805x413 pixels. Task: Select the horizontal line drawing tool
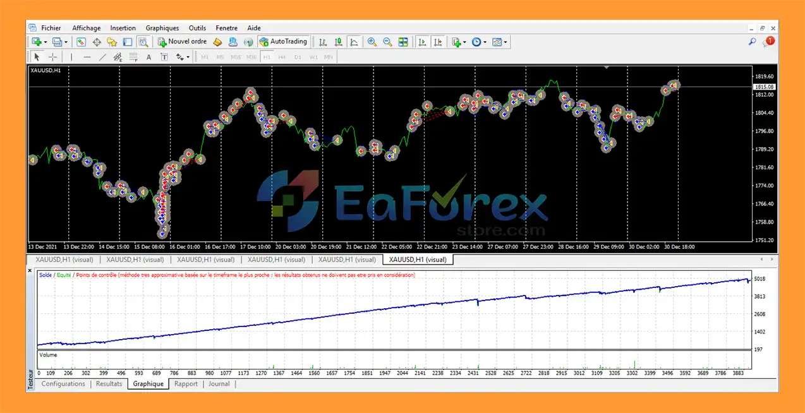click(x=87, y=57)
